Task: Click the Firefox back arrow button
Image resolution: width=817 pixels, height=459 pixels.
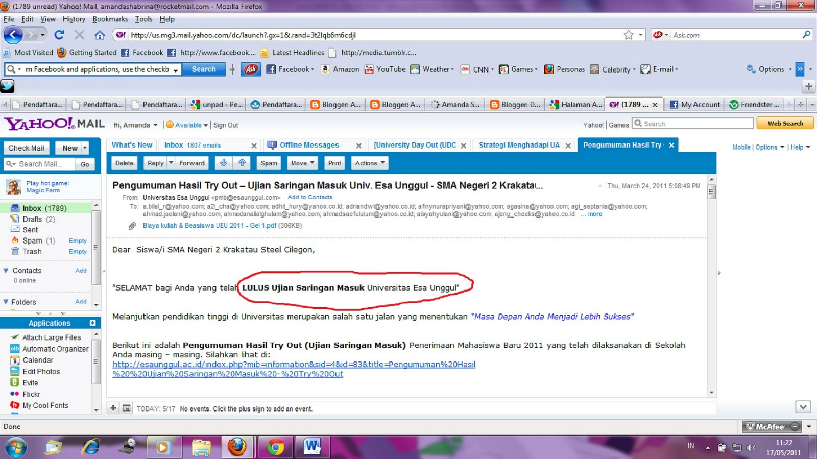Action: 13,35
